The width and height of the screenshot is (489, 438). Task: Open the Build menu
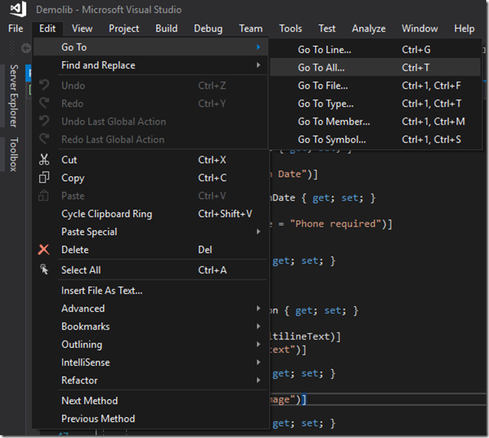coord(166,28)
